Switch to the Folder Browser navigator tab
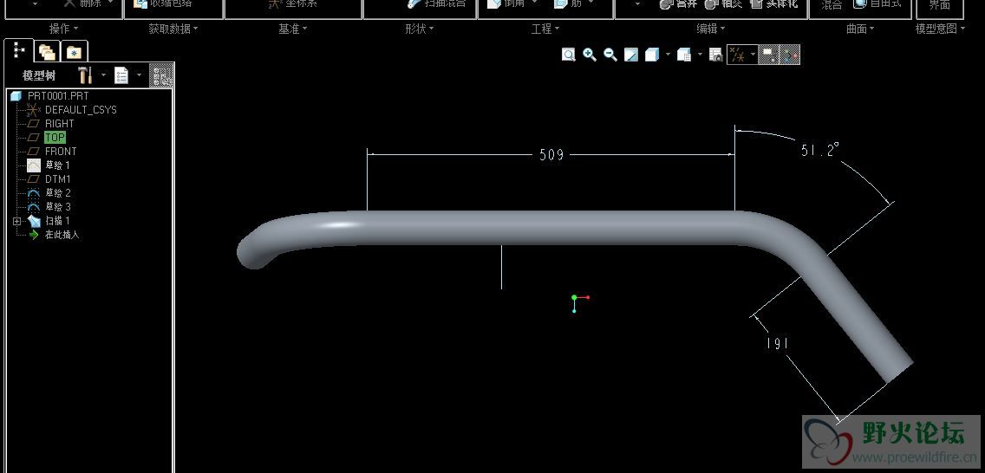The height and width of the screenshot is (473, 985). (x=47, y=51)
